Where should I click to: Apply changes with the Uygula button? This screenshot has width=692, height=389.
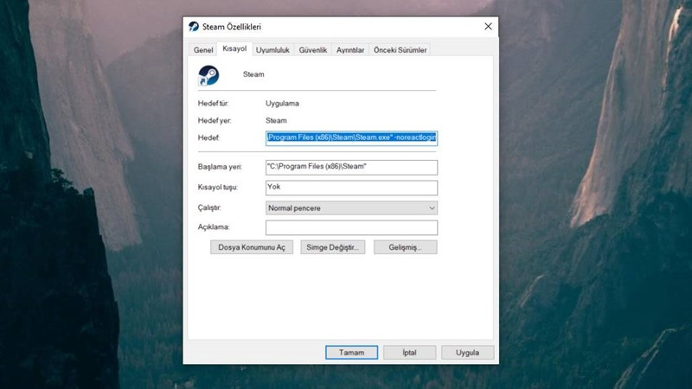[x=467, y=353]
